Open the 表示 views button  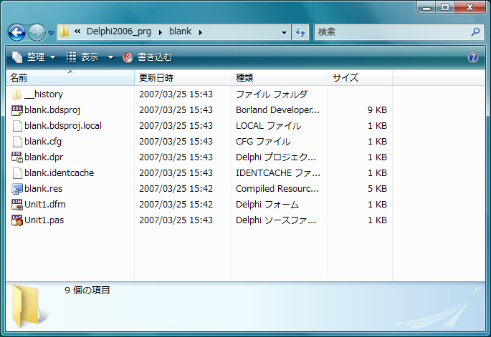[82, 57]
